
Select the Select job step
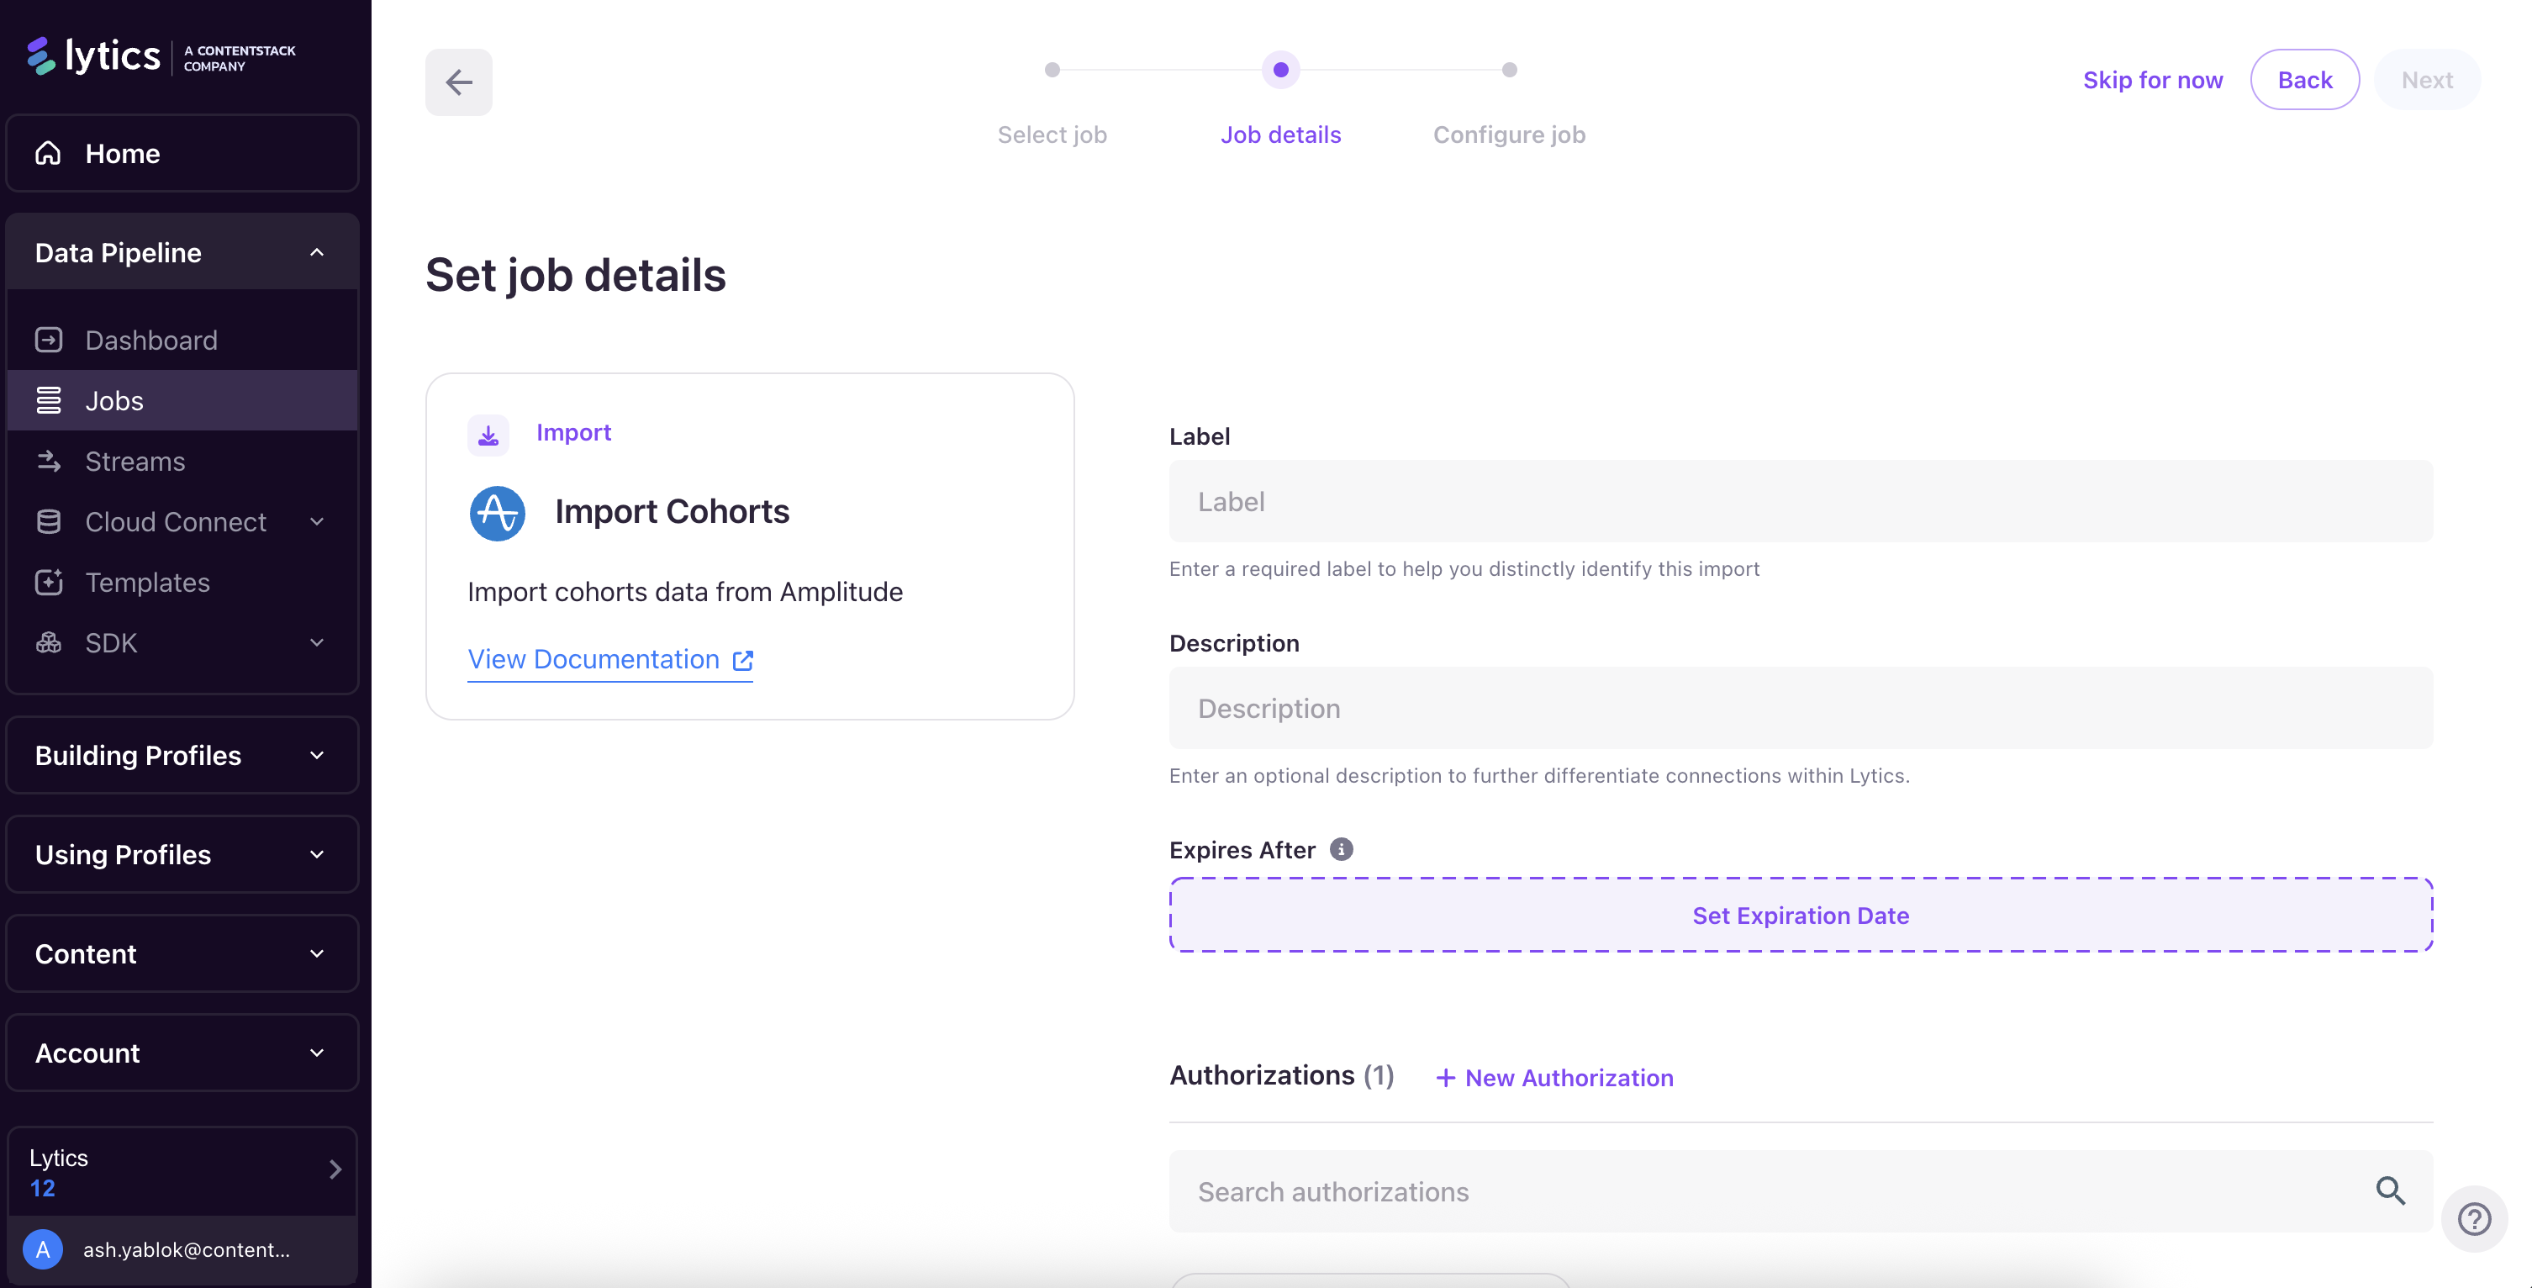pos(1052,135)
